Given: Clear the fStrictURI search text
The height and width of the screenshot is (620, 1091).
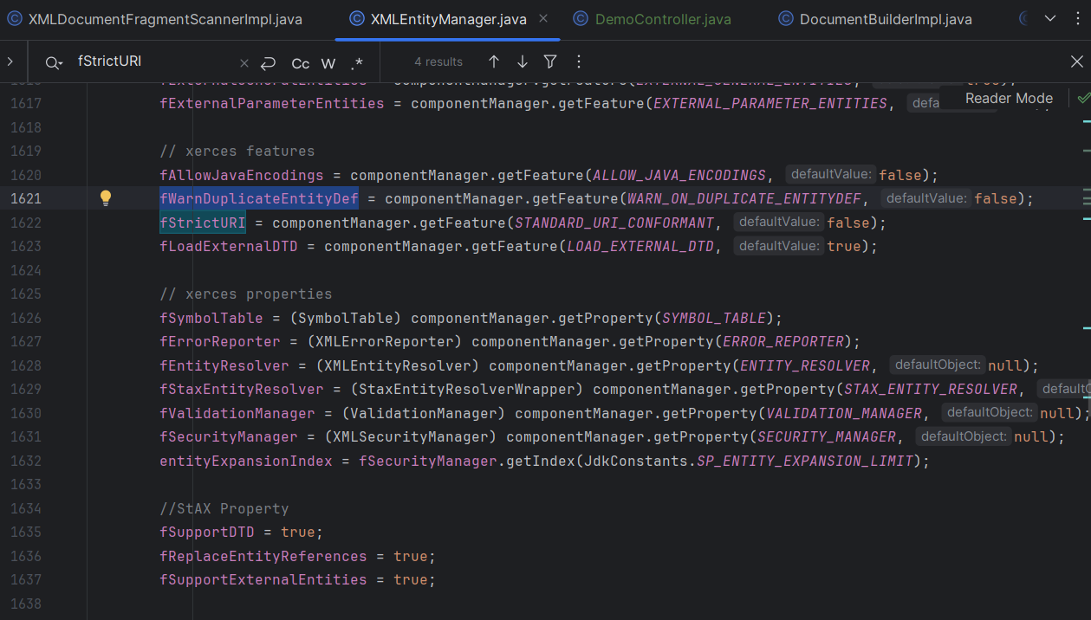Looking at the screenshot, I should pyautogui.click(x=244, y=62).
